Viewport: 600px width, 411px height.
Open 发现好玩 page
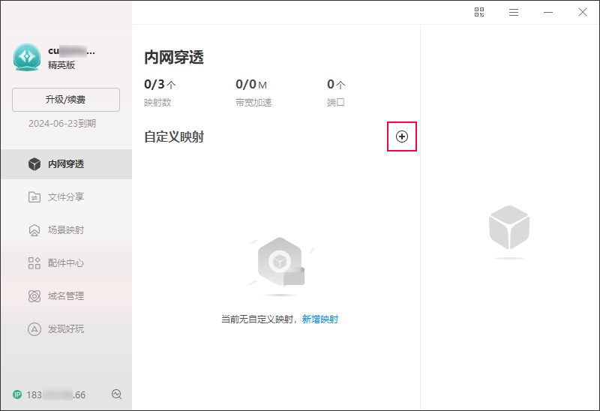tap(67, 328)
